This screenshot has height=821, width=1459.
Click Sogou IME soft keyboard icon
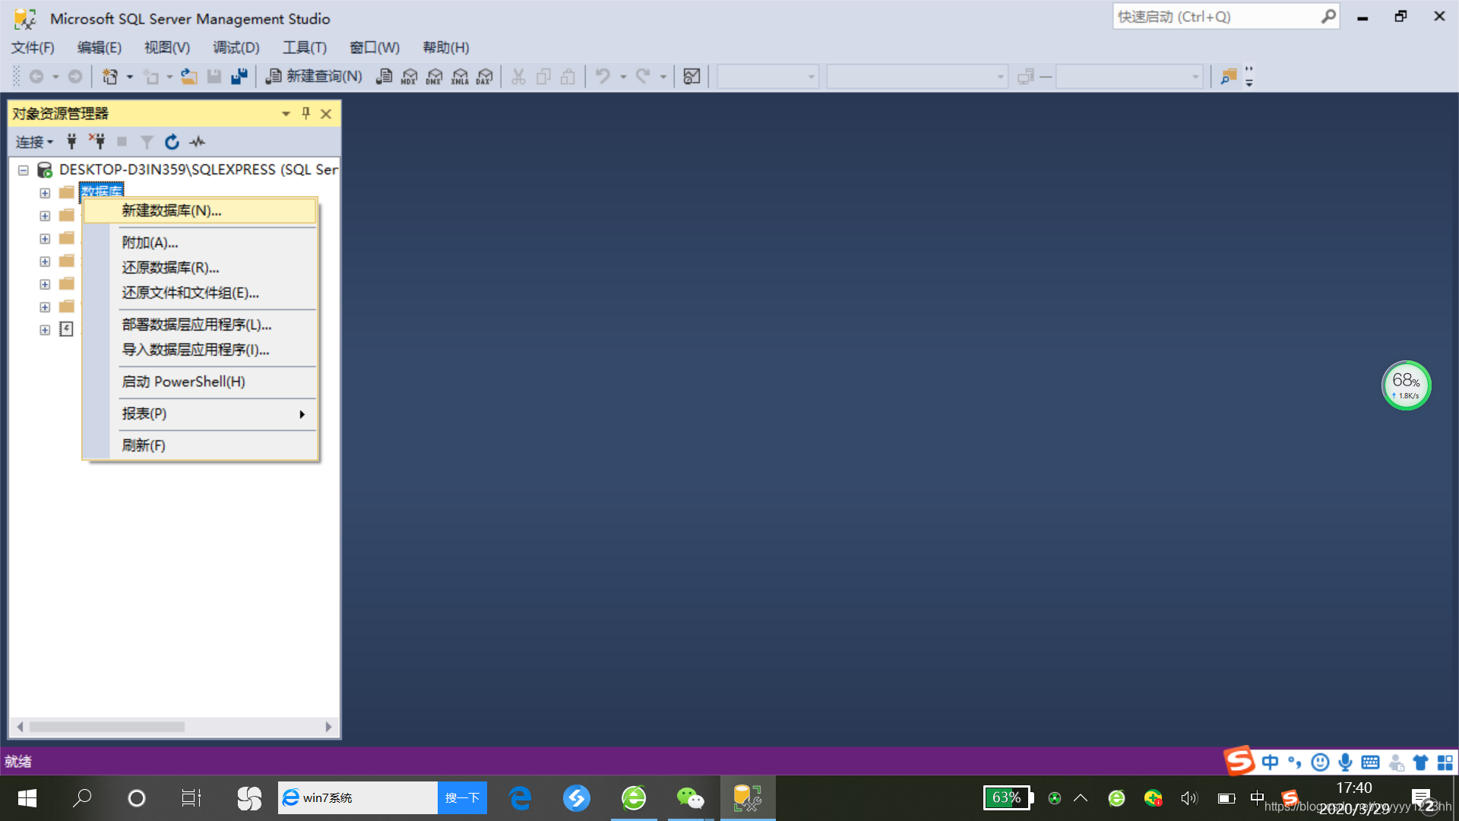point(1371,762)
